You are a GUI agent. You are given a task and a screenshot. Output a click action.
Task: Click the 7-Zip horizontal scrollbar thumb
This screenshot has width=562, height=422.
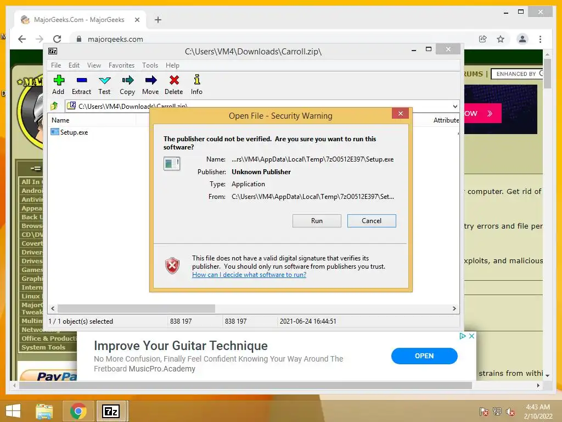pos(136,308)
